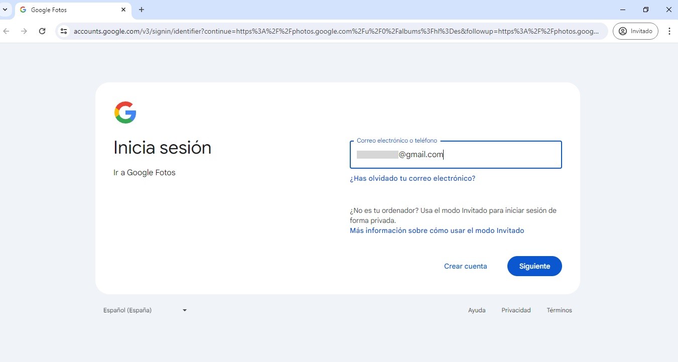Click the Google logo on sign-in card

point(125,112)
